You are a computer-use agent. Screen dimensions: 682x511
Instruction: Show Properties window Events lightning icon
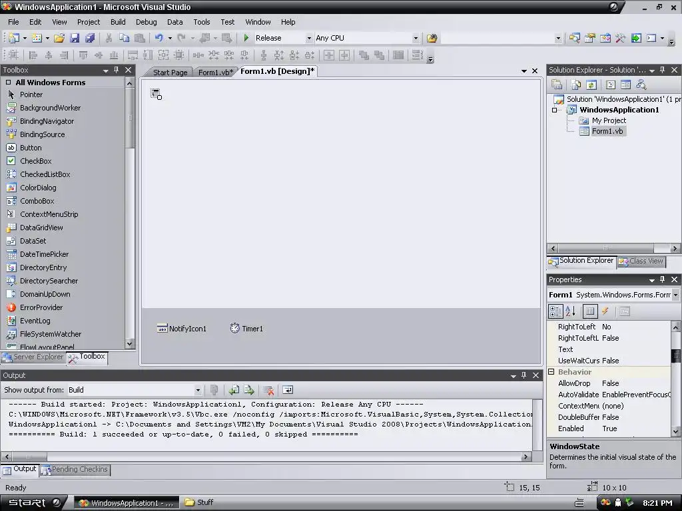click(x=605, y=311)
